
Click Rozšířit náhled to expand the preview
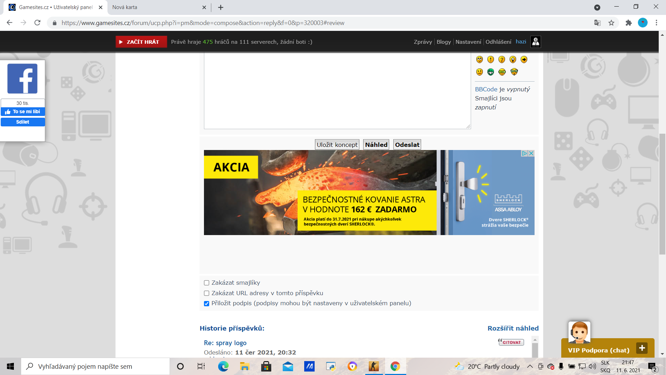coord(513,328)
